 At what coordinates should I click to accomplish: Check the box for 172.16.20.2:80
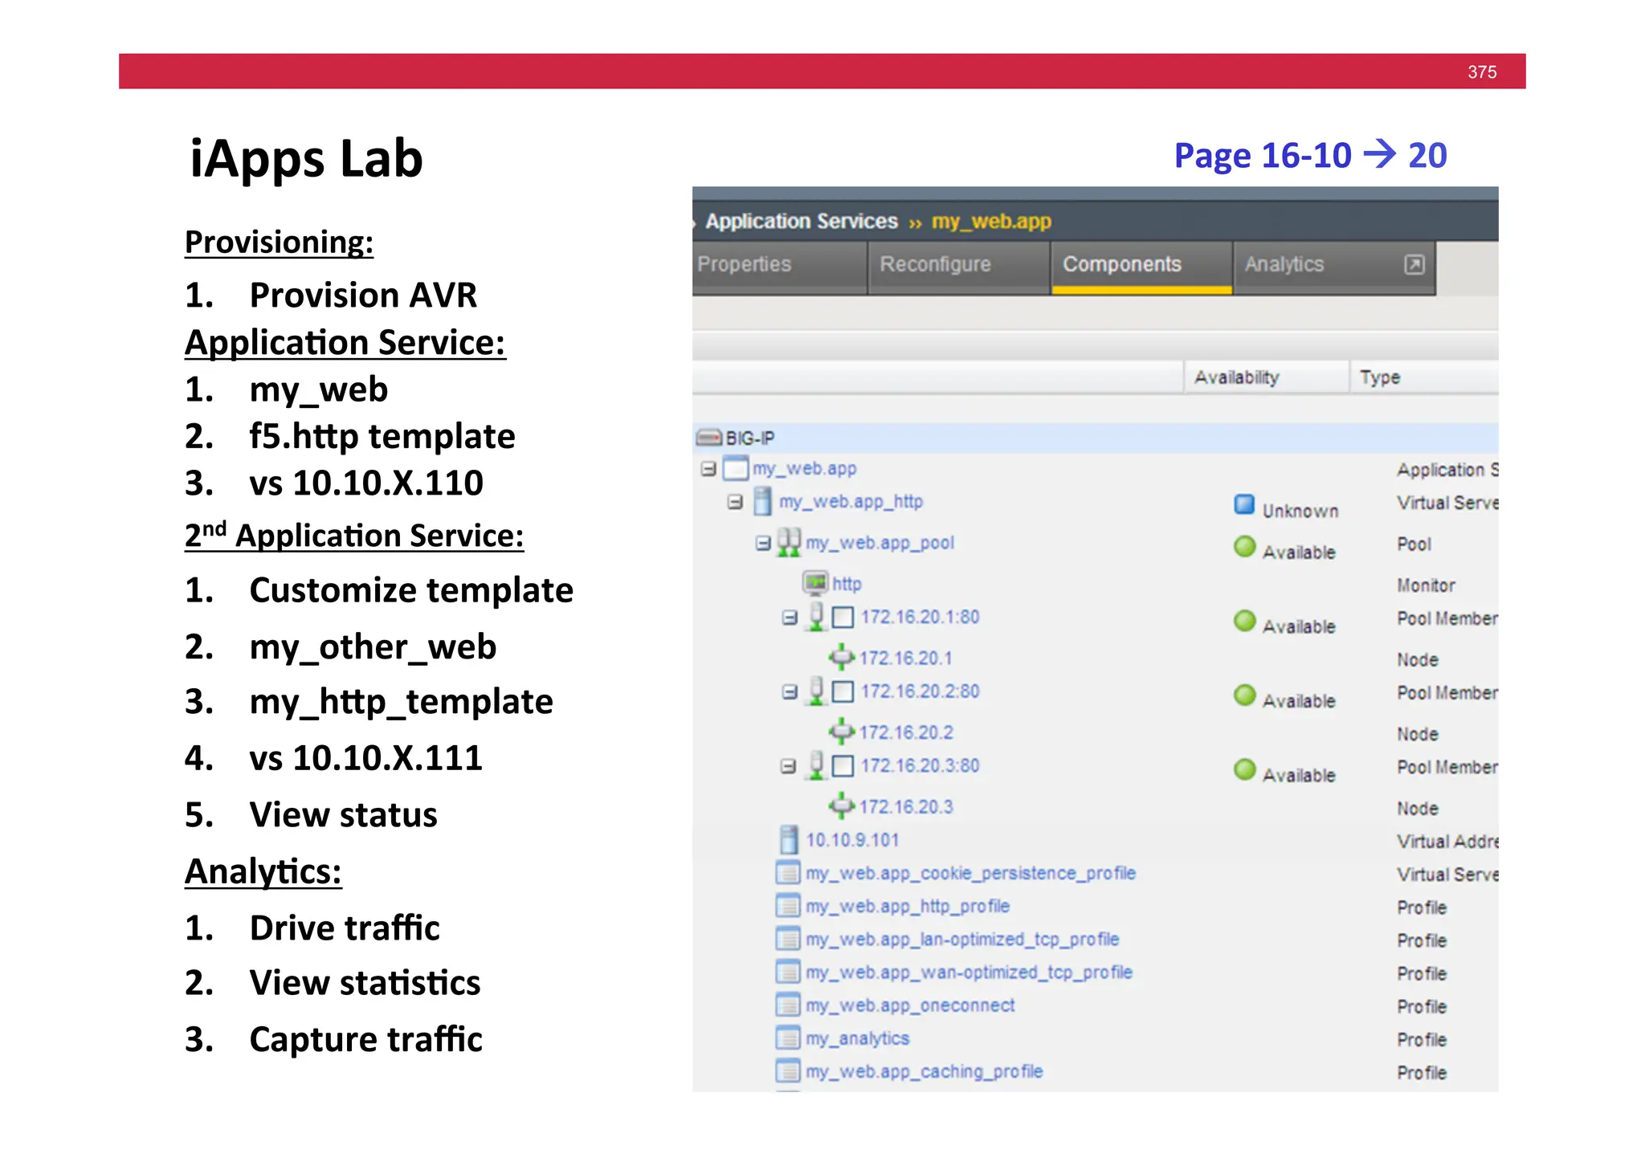point(843,691)
